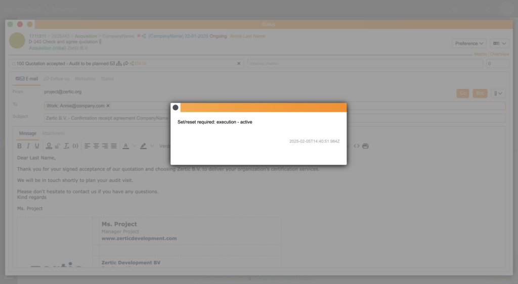The width and height of the screenshot is (518, 284).
Task: Click the Bcc button
Action: [480, 93]
